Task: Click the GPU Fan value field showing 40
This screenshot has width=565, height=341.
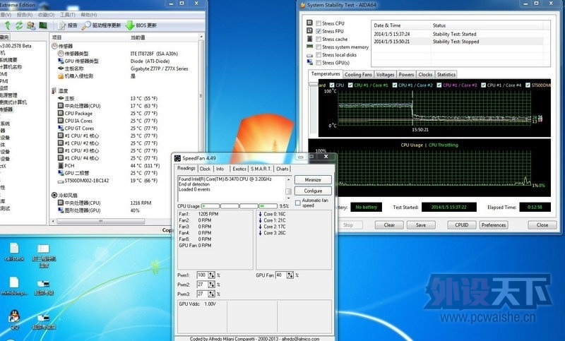Action: tap(280, 275)
